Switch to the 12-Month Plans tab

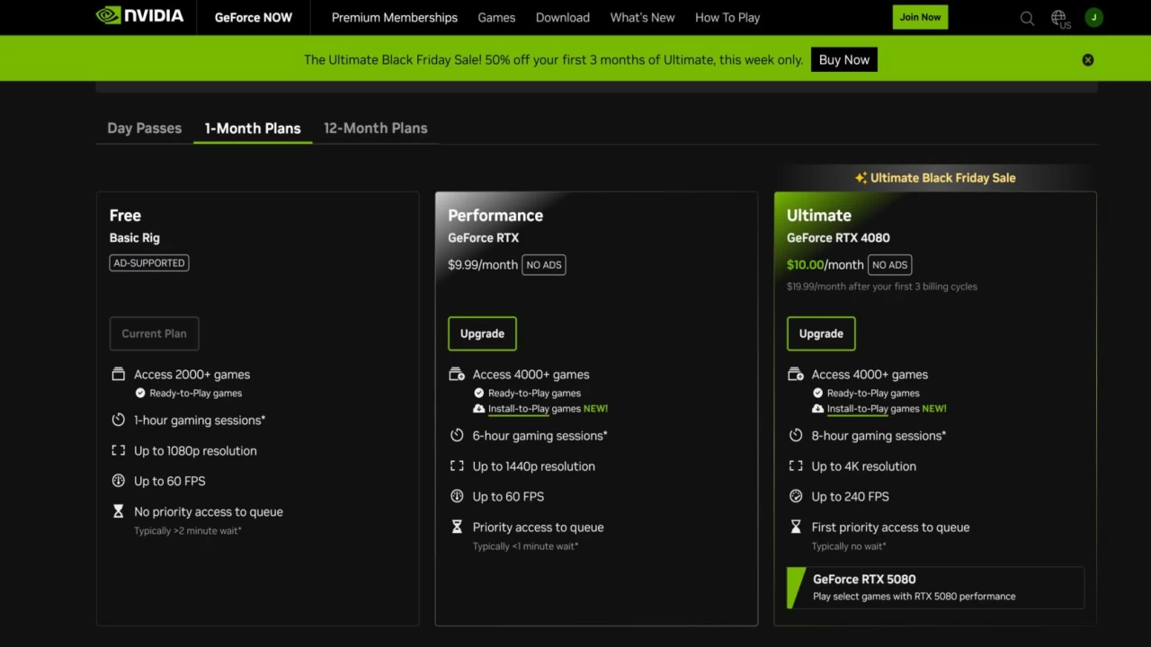point(375,128)
